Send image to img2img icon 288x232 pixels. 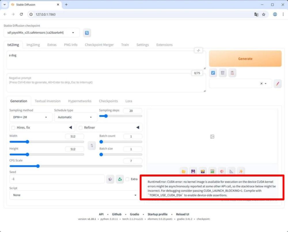coord(212,171)
